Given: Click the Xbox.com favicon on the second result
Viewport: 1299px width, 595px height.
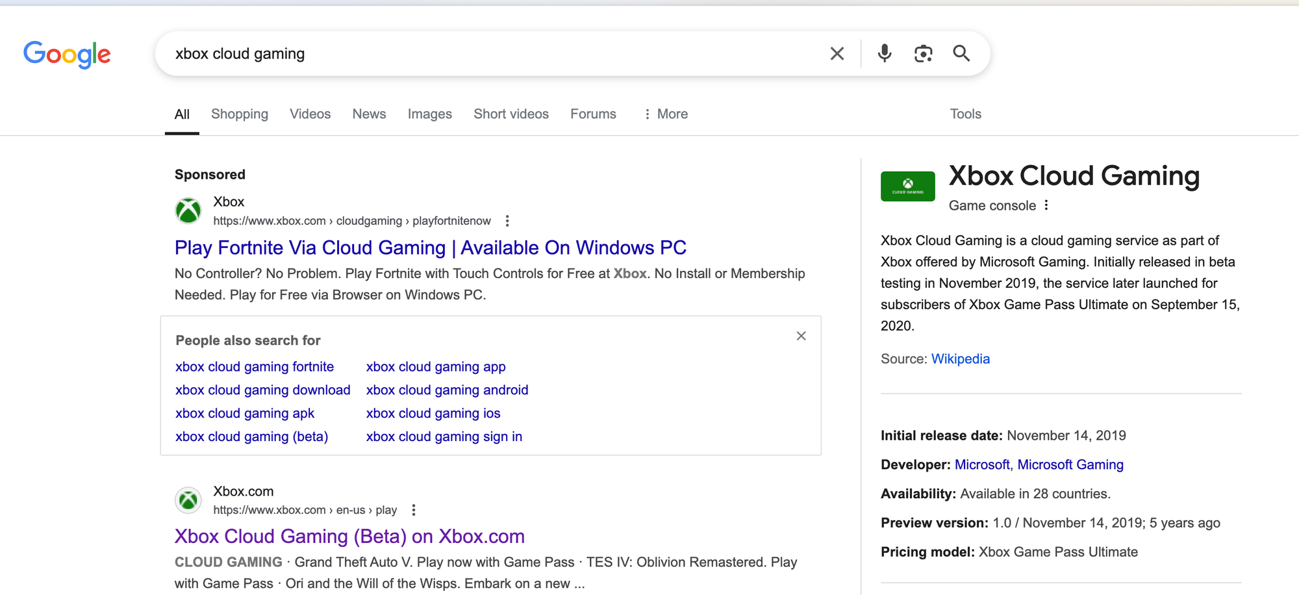Looking at the screenshot, I should coord(188,500).
